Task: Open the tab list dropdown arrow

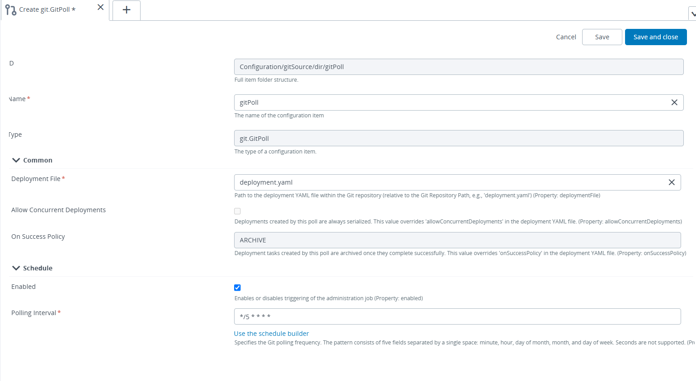Action: [x=693, y=14]
